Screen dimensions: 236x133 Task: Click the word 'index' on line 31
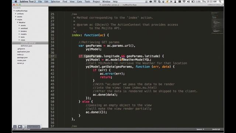(76, 35)
